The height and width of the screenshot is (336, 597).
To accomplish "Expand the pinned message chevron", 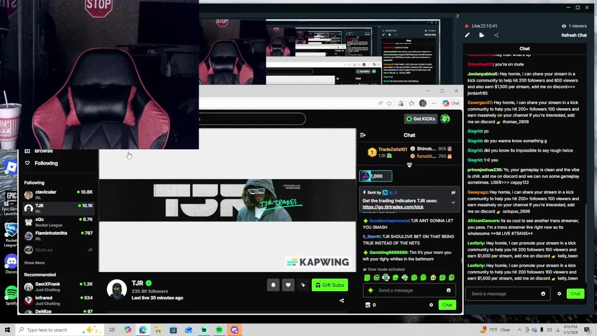I will pos(453,203).
